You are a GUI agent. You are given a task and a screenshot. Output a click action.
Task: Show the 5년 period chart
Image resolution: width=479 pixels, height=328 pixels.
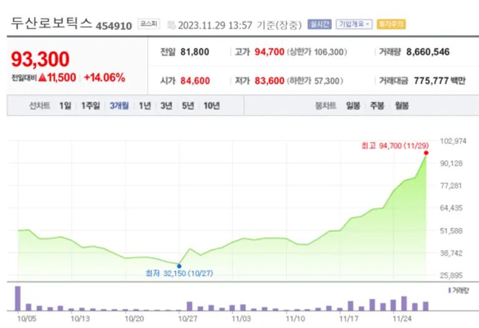[x=187, y=106]
